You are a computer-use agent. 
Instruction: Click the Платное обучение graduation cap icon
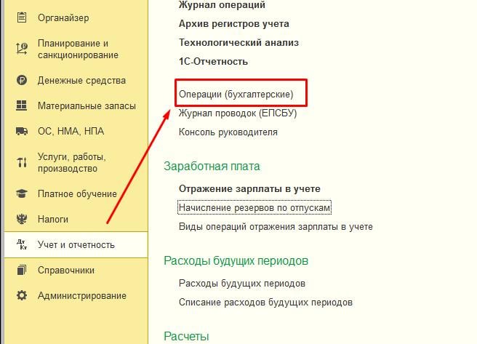click(x=22, y=193)
